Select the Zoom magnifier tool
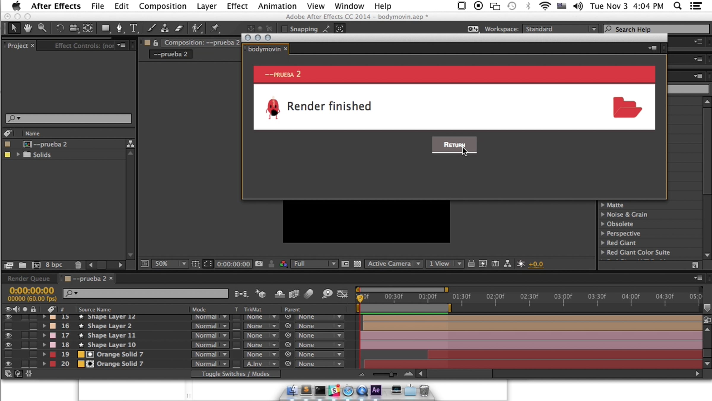Screen dimensions: 712x401 tap(42, 28)
